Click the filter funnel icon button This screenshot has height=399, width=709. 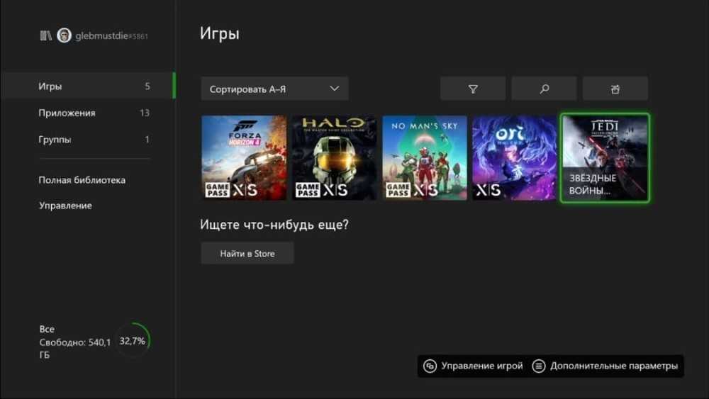click(x=473, y=89)
